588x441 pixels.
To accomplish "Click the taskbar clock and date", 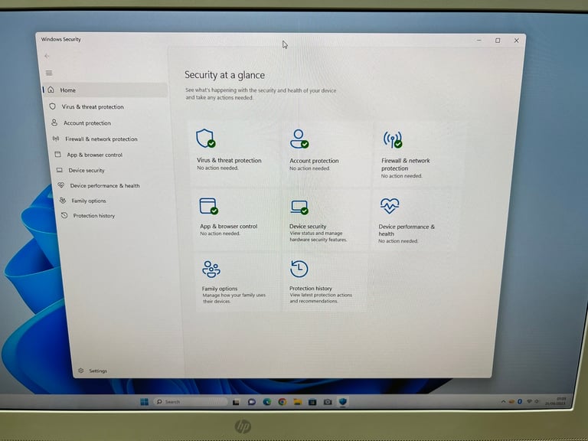I will pyautogui.click(x=556, y=401).
